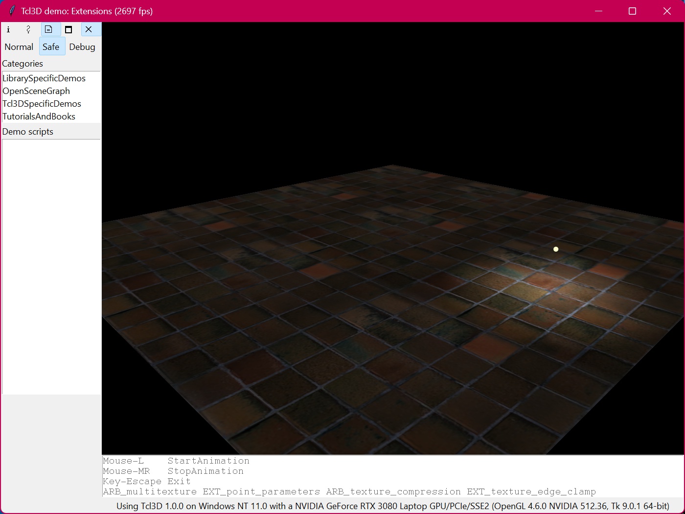Select the Safe mode option

[51, 47]
